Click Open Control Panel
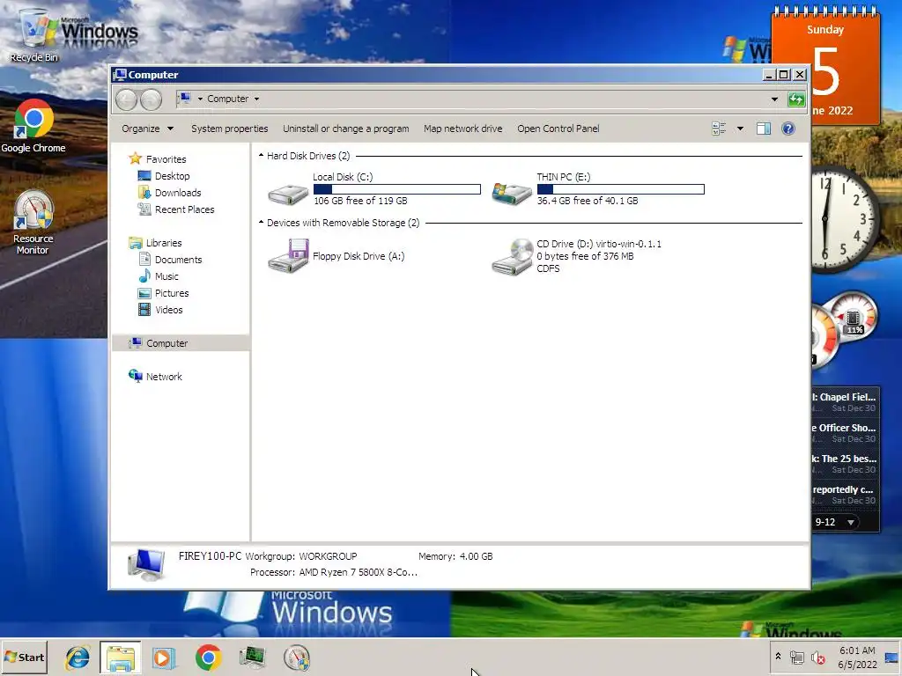 (x=558, y=129)
